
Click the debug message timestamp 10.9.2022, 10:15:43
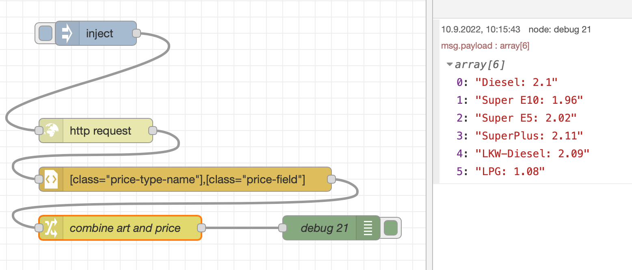[x=481, y=29]
